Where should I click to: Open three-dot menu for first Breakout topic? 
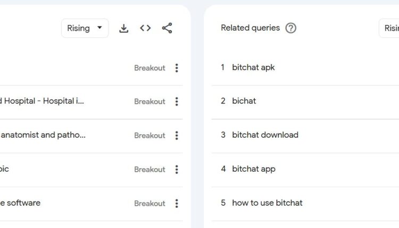point(177,68)
